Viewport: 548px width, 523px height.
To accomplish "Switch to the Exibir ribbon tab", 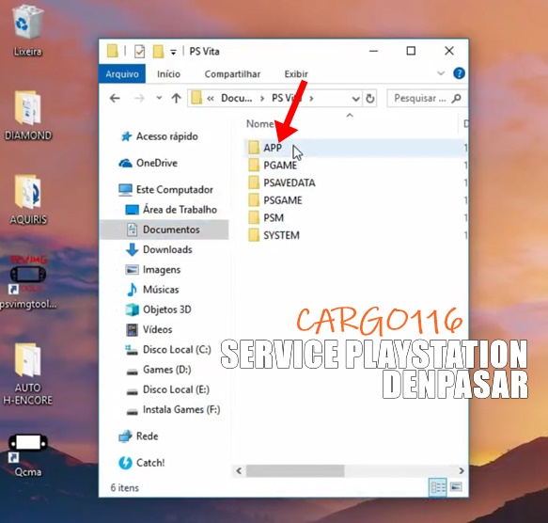I will (296, 74).
